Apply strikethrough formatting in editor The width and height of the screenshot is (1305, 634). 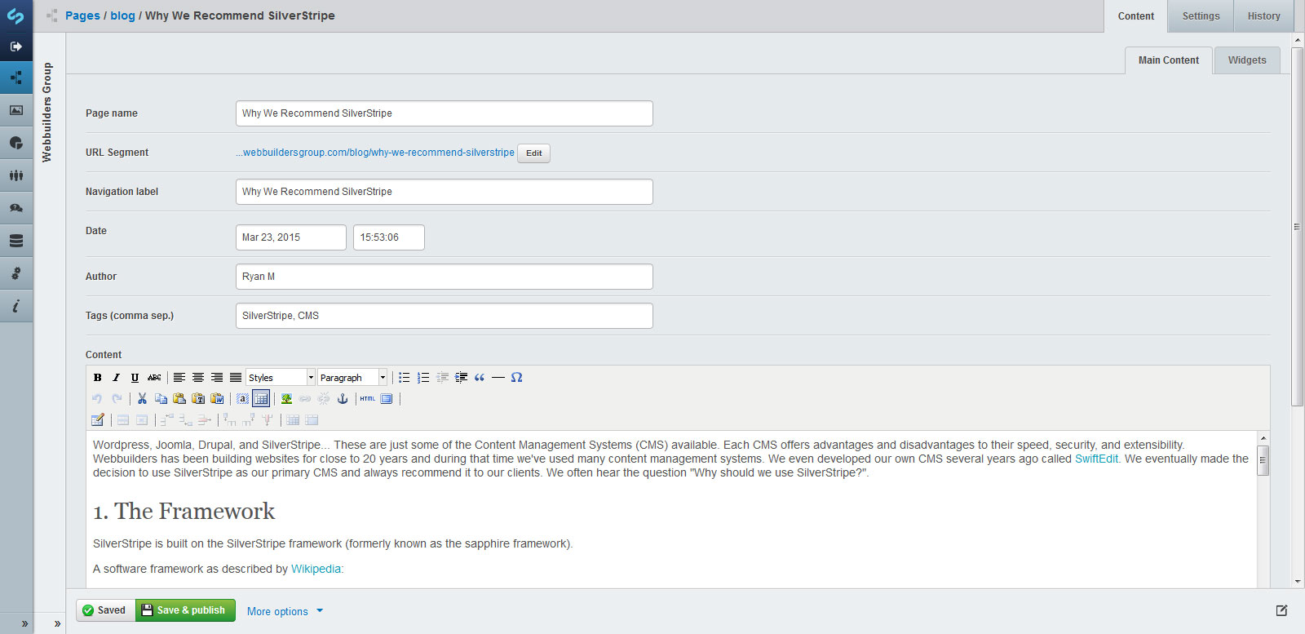(x=154, y=377)
